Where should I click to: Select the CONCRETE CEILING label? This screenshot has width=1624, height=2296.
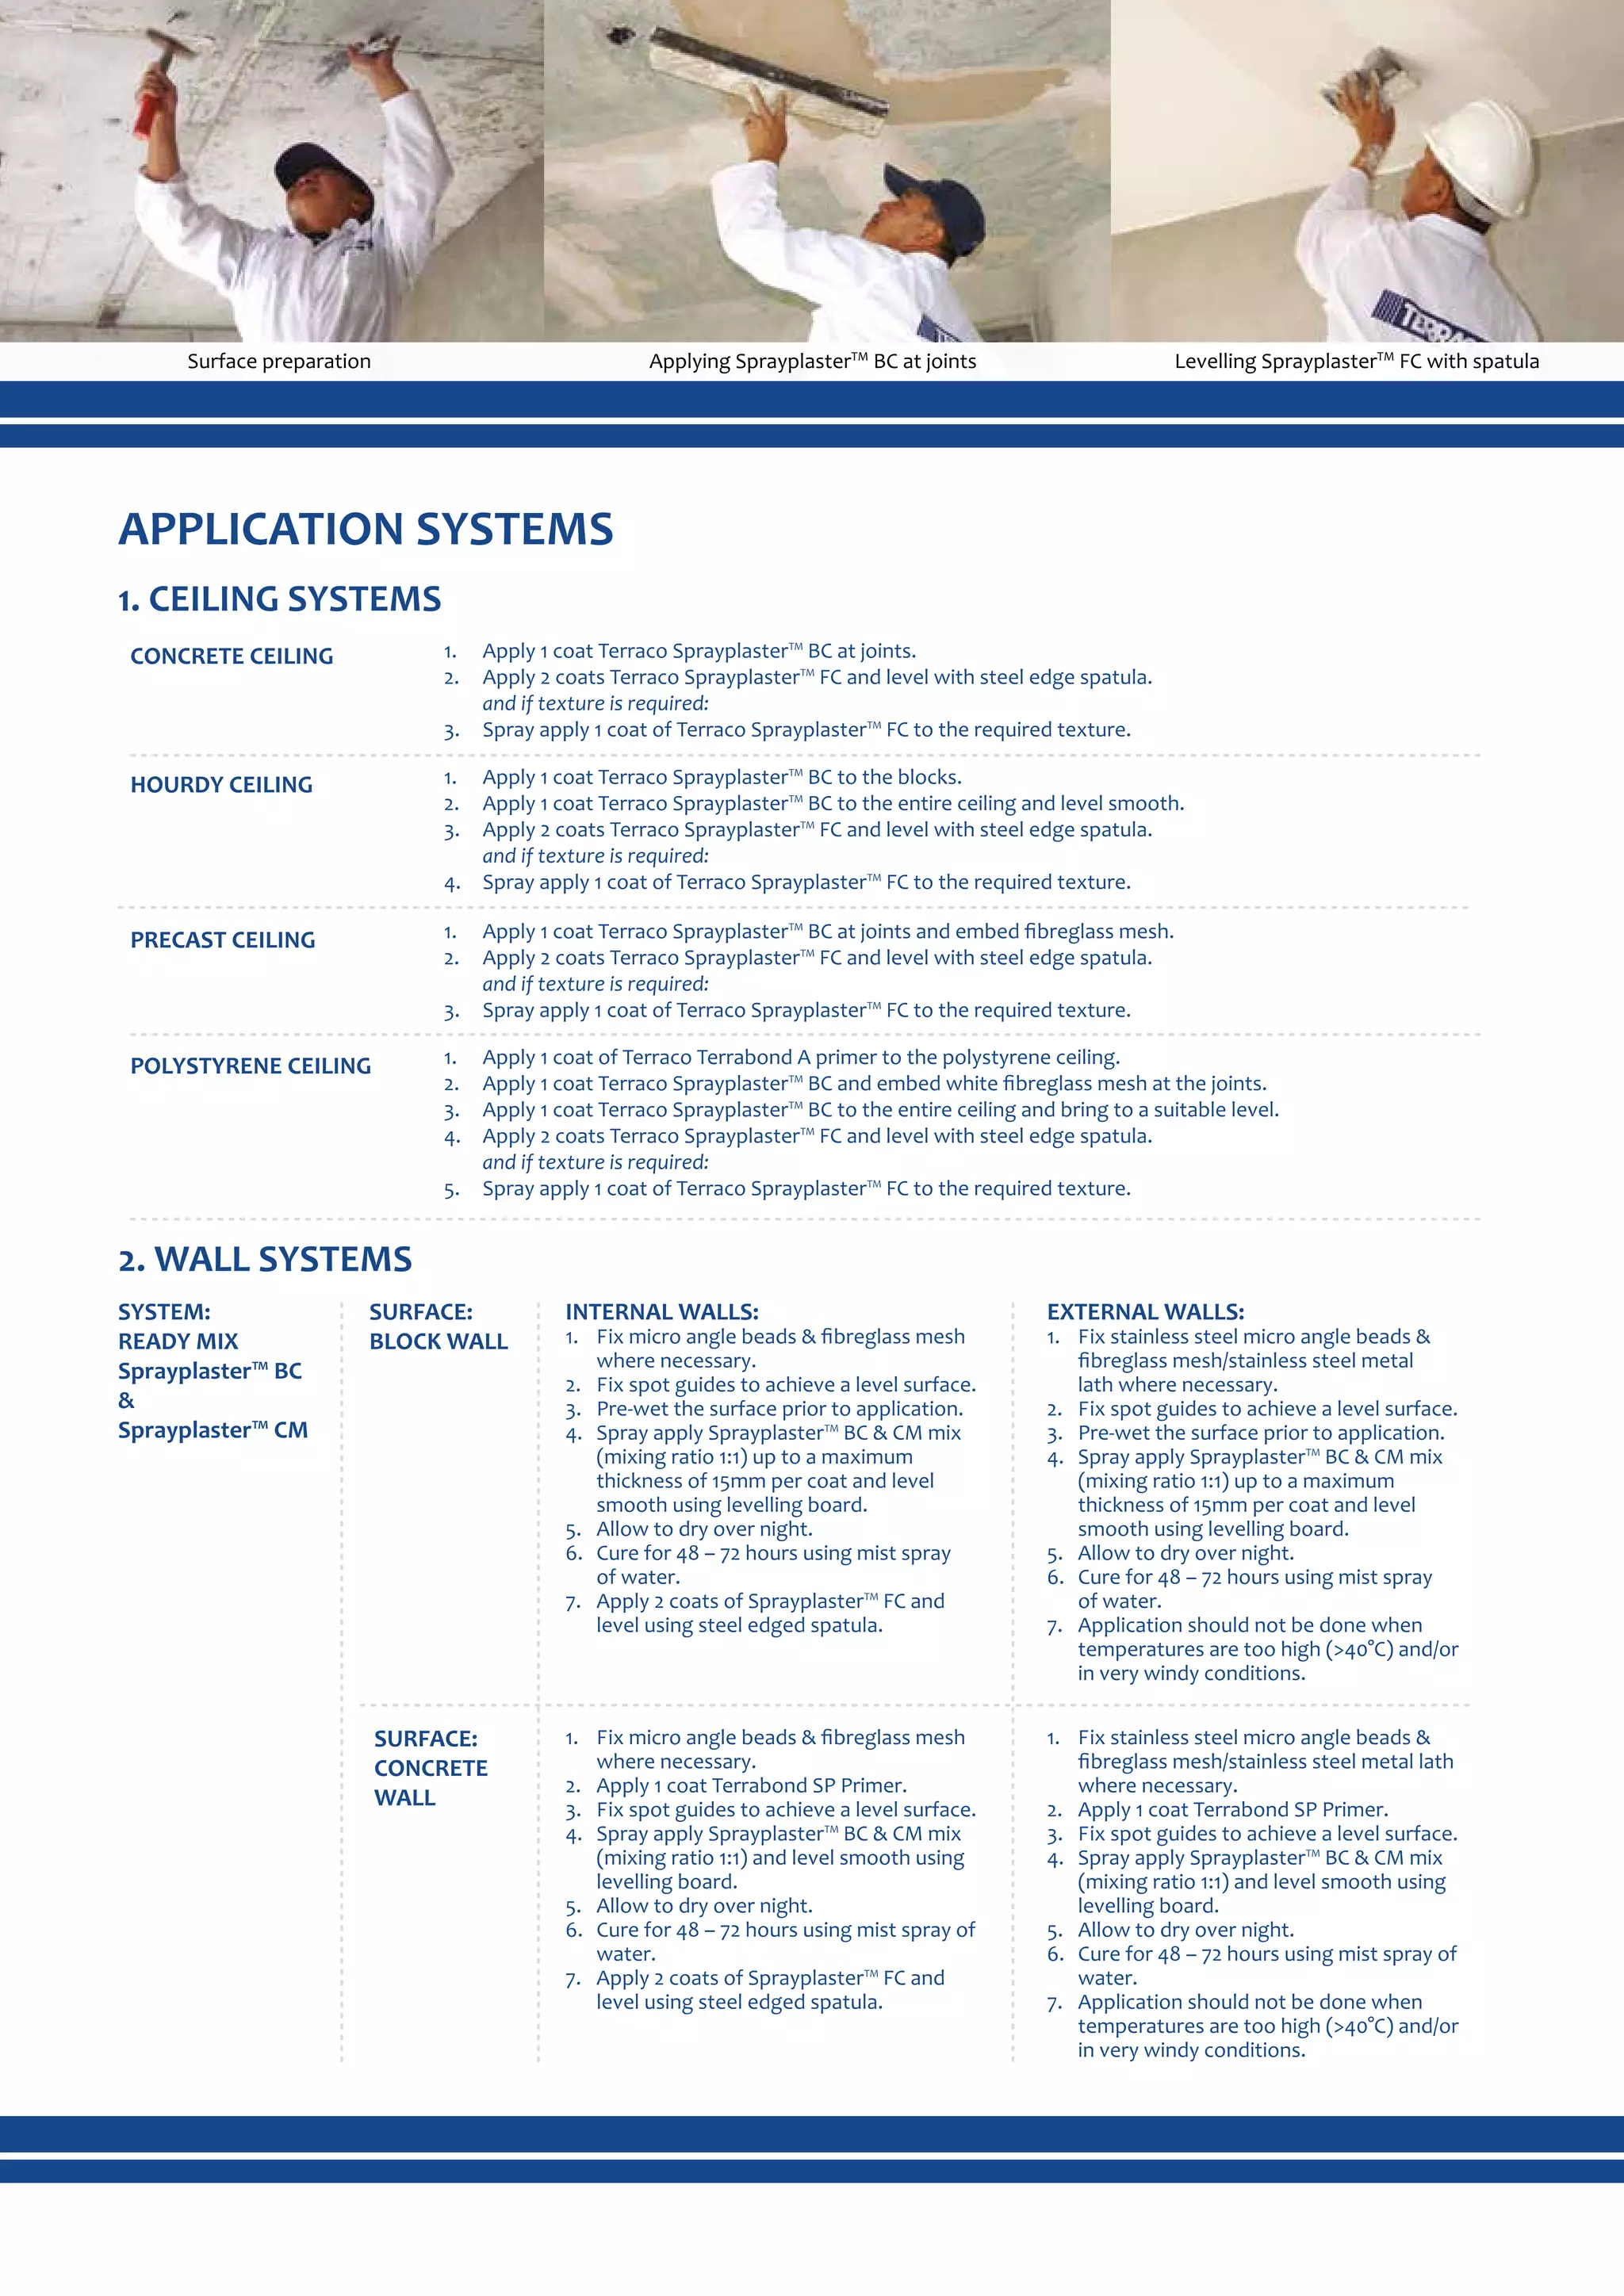(231, 656)
